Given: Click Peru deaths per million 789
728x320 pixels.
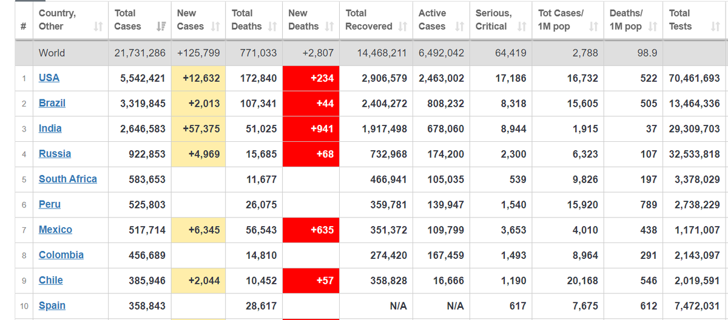Looking at the screenshot, I should pos(648,205).
